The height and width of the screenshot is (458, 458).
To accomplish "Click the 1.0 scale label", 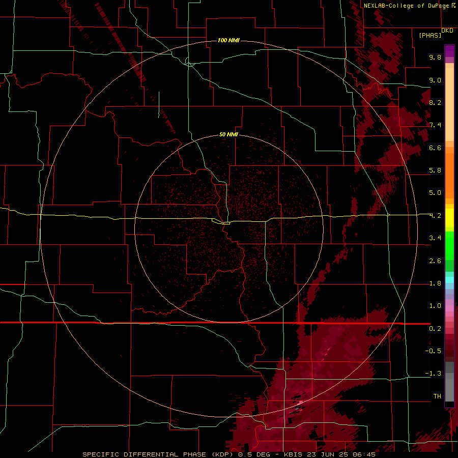I will point(435,306).
